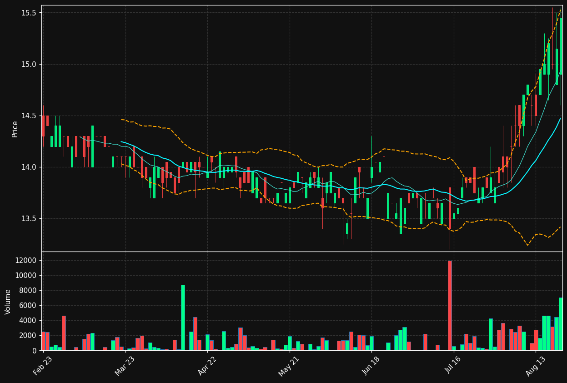Click the 14.0 price axis label
This screenshot has width=567, height=383.
(x=29, y=167)
